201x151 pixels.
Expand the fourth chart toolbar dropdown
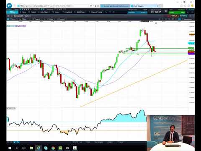point(51,19)
